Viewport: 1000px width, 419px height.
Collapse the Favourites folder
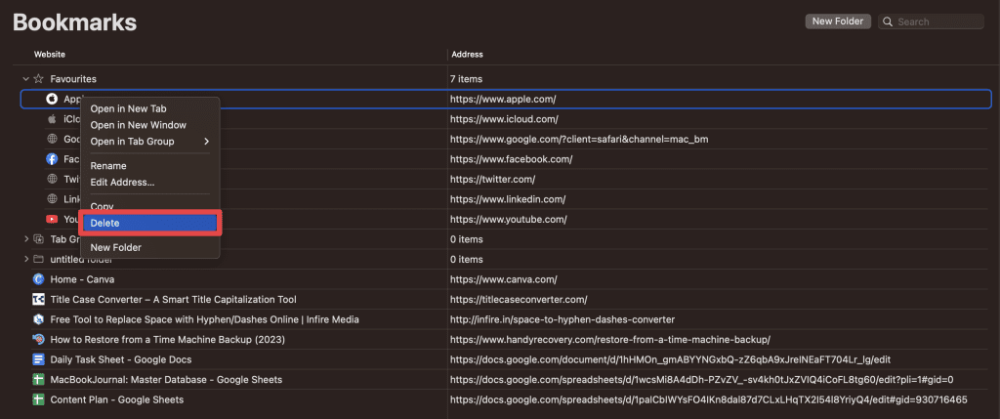[26, 79]
